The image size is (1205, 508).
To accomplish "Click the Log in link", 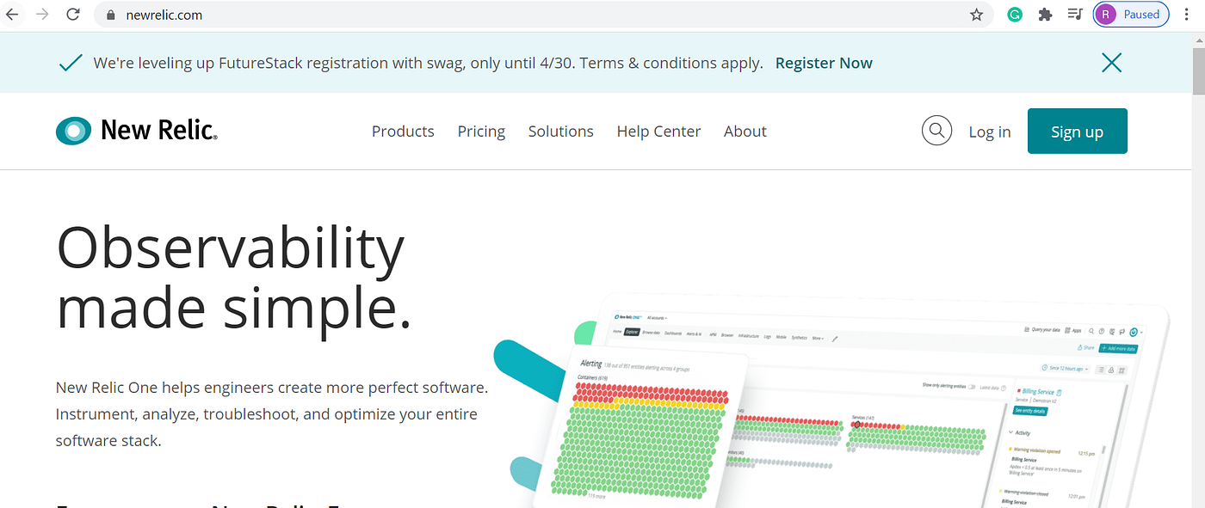I will (990, 132).
